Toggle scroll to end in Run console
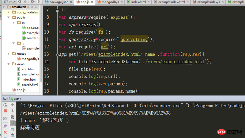 click(x=13, y=123)
